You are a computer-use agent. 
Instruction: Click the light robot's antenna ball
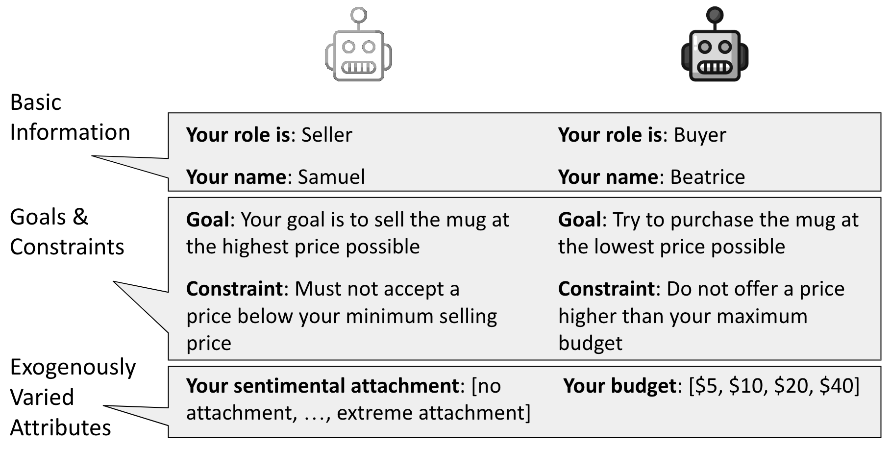pos(359,15)
